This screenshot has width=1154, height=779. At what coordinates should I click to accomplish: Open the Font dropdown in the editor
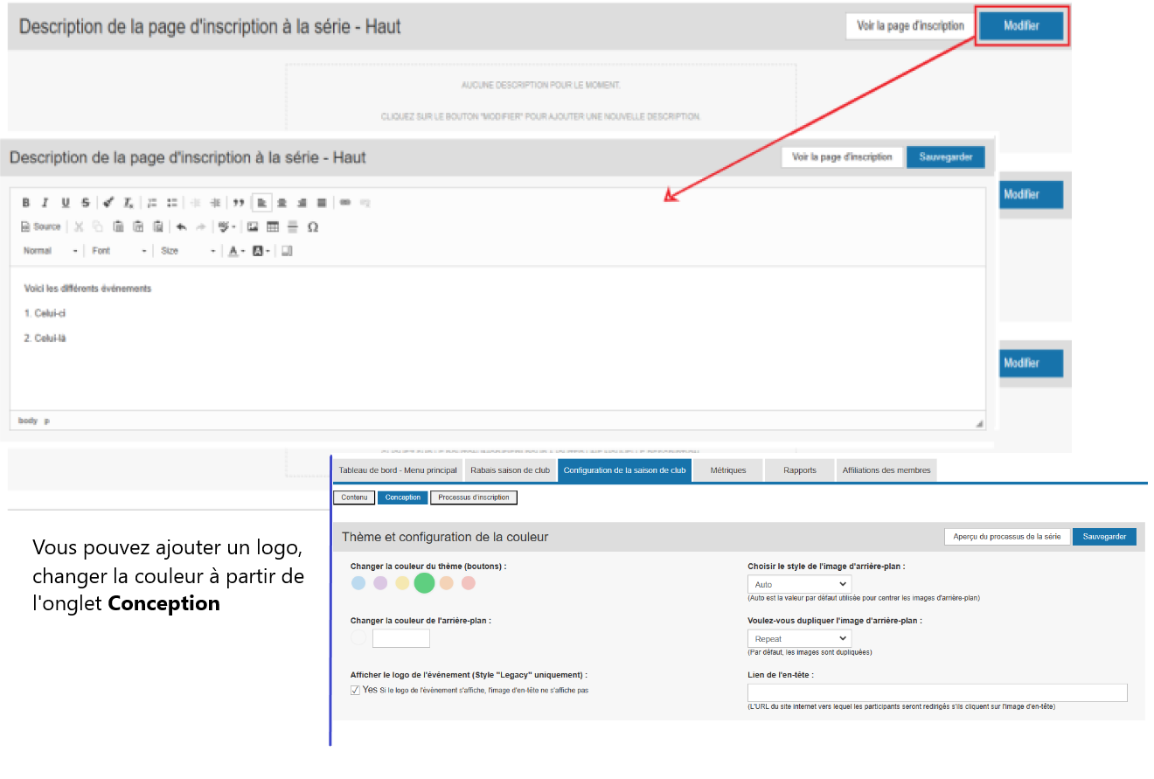tap(120, 251)
